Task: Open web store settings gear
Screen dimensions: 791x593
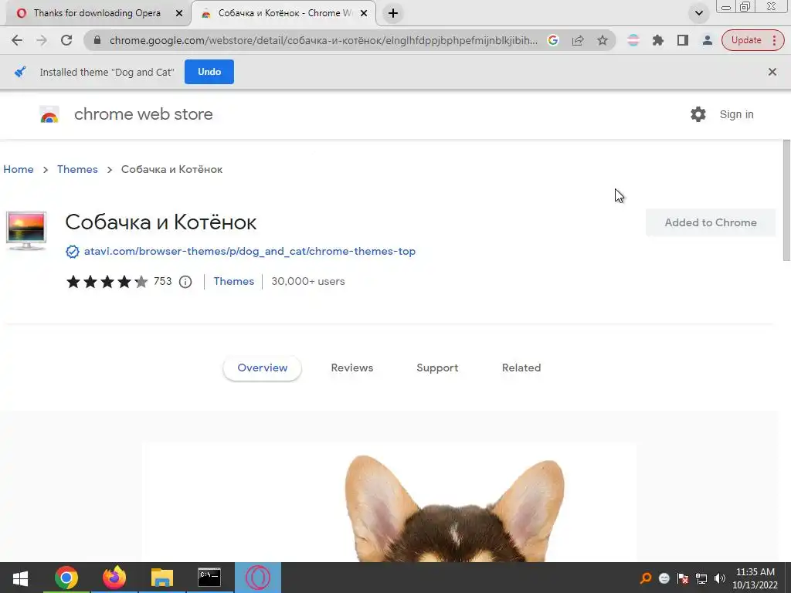Action: point(698,114)
